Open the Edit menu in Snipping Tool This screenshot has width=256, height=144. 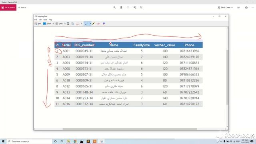(40, 20)
